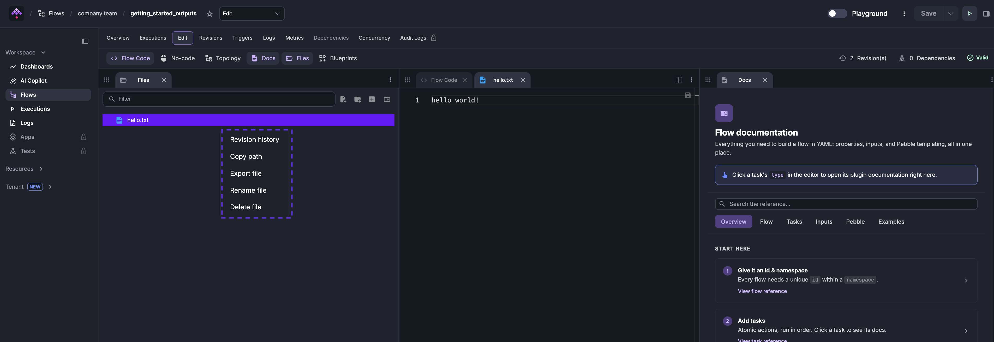
Task: Open the Save button dropdown arrow
Action: [x=950, y=14]
